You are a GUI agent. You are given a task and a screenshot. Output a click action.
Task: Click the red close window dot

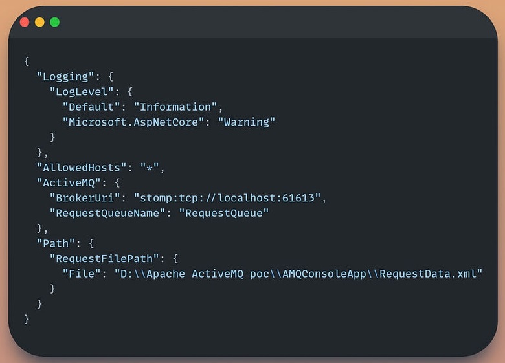tap(25, 22)
